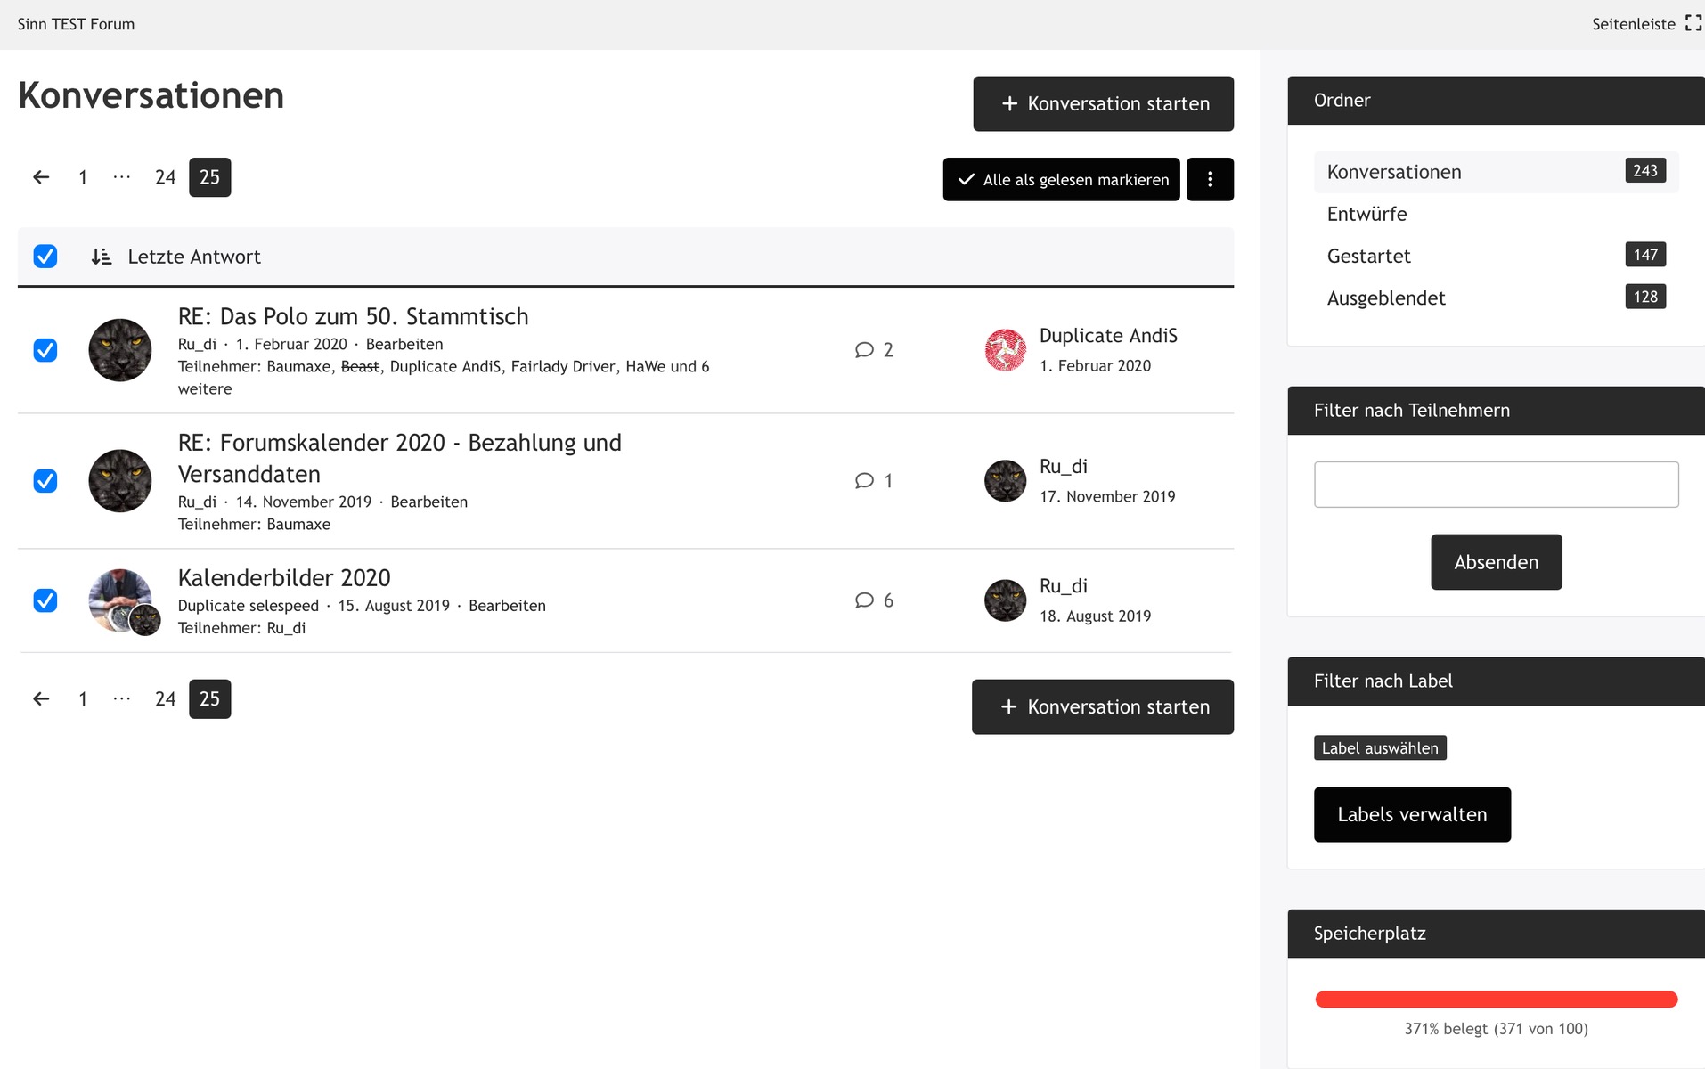Open Ru_di avatar on Polo Stammtisch conversation
Screen dimensions: 1705x1069
coord(120,350)
